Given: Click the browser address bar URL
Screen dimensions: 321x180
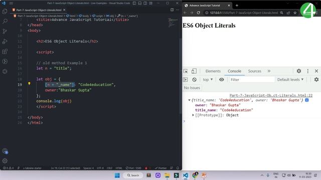Looking at the screenshot, I should pyautogui.click(x=244, y=12).
